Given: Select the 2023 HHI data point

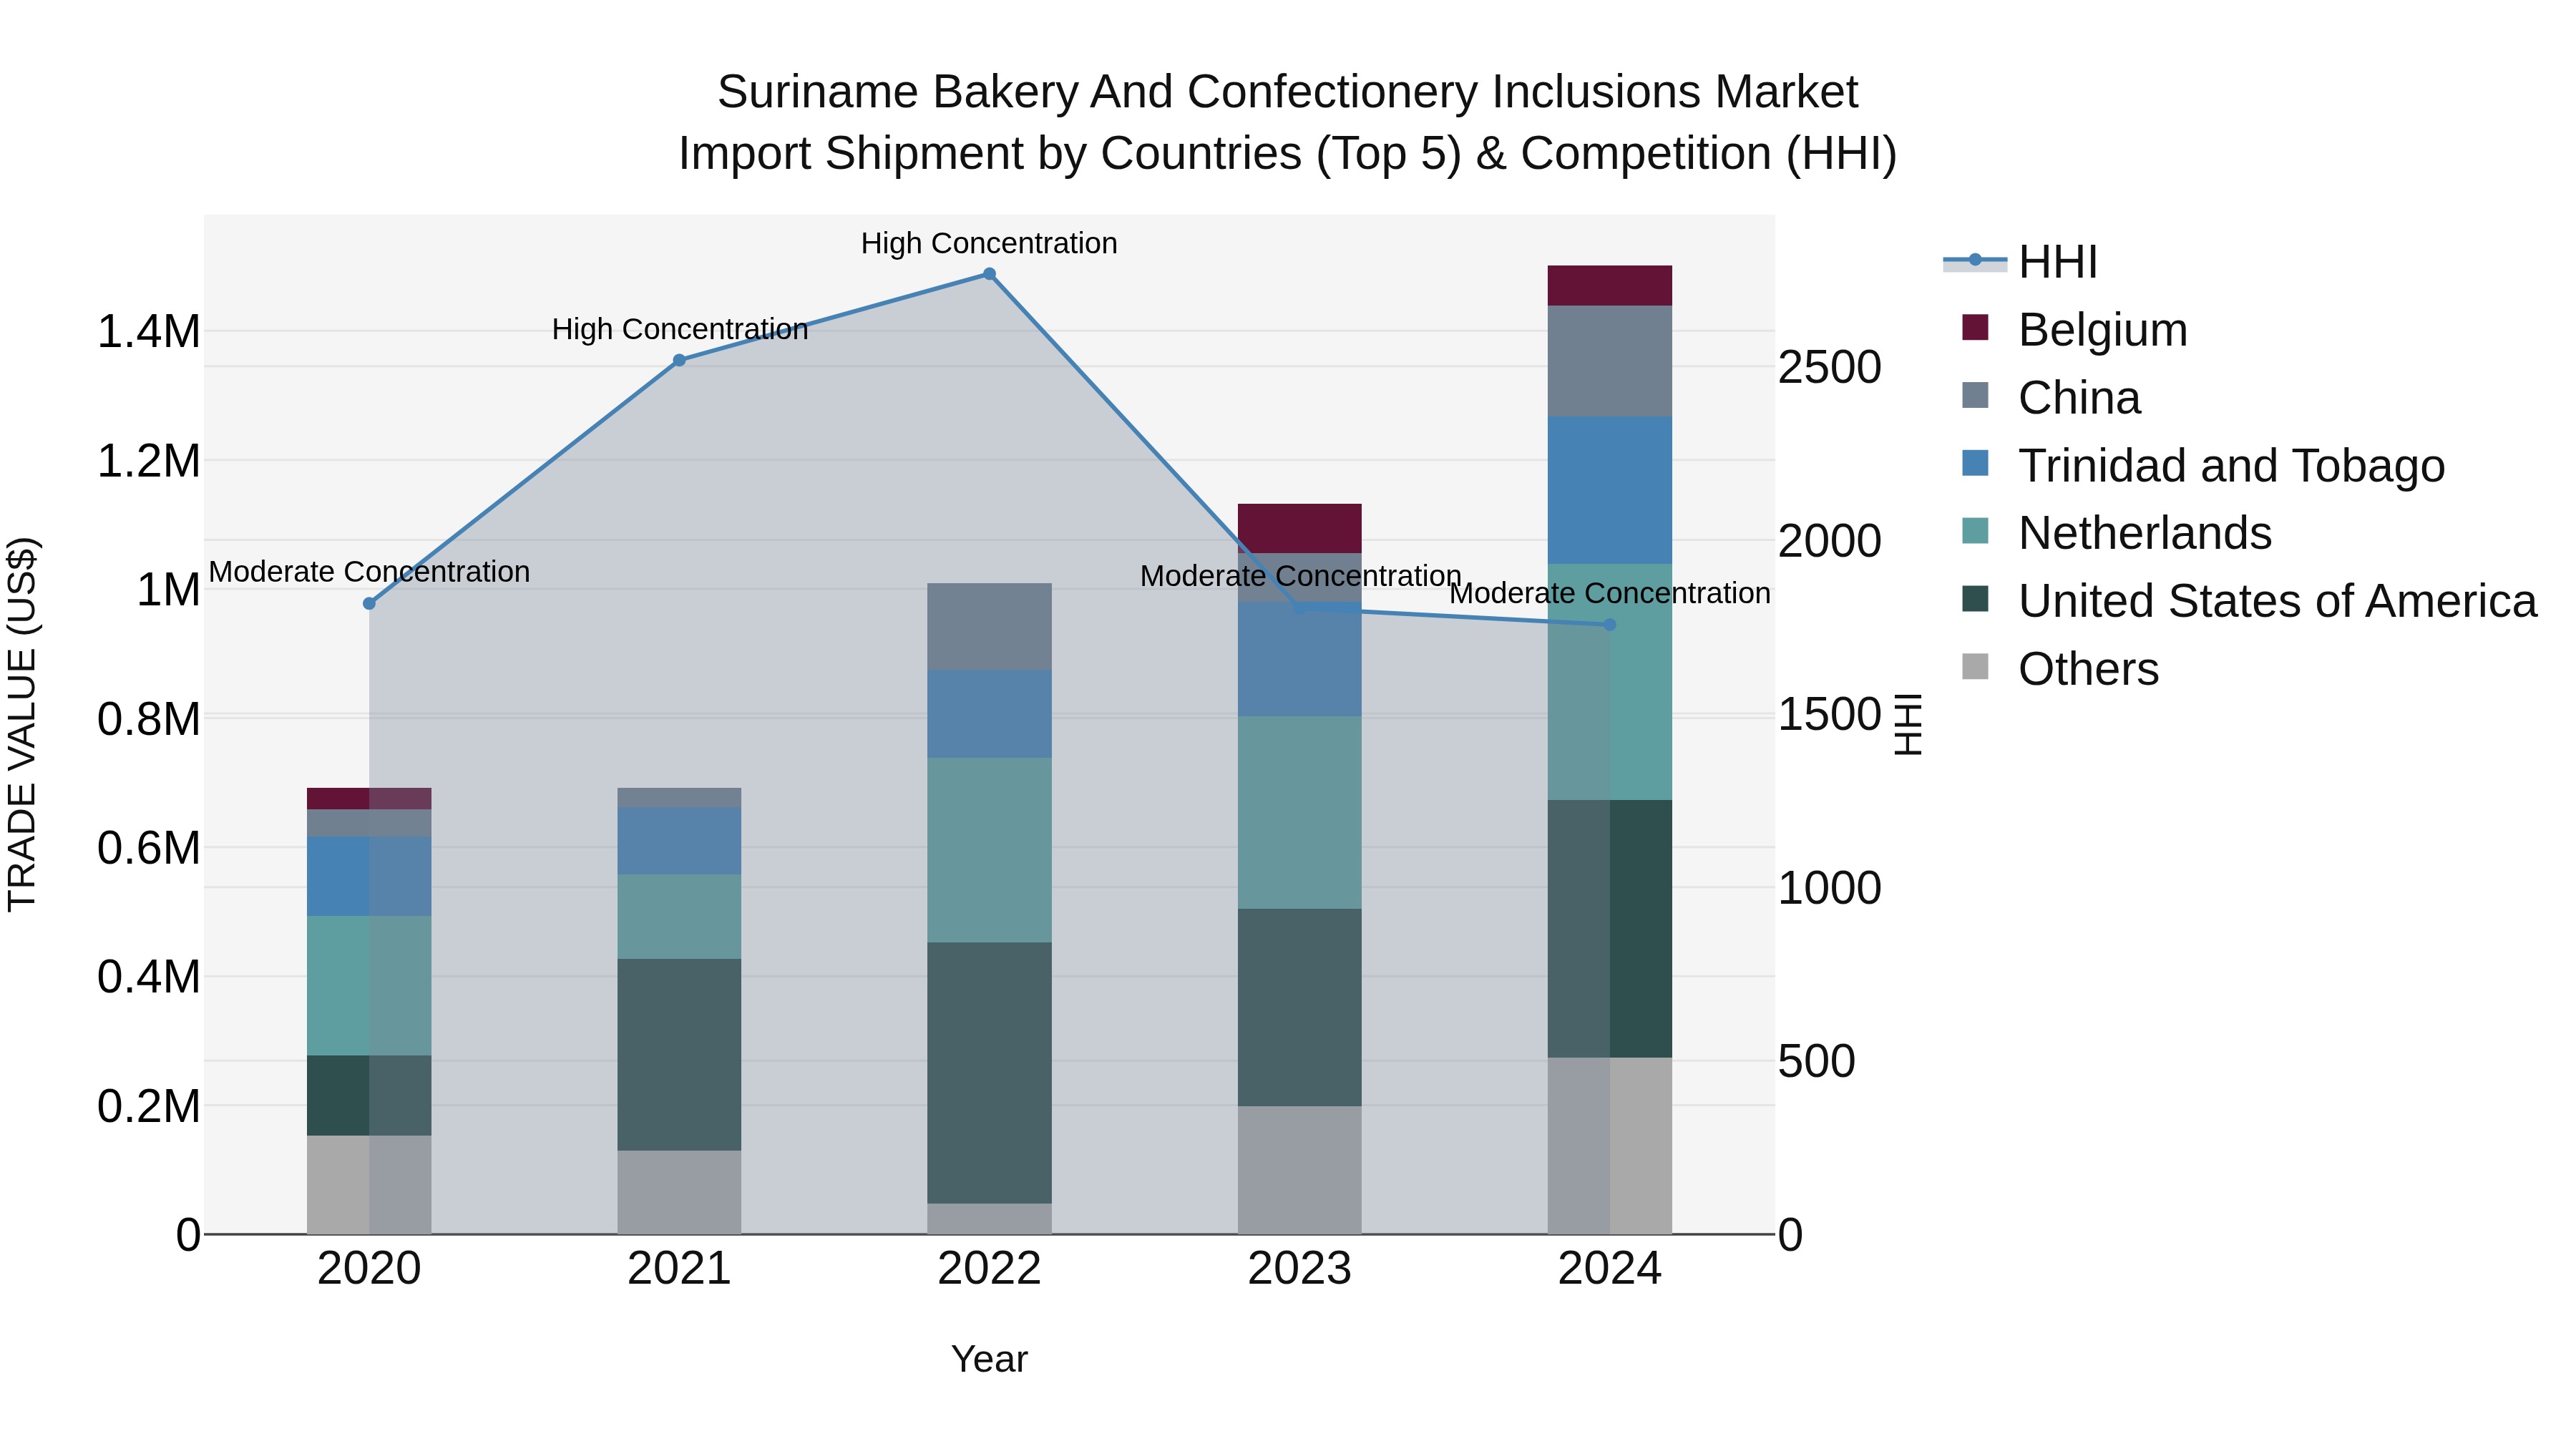Looking at the screenshot, I should click(1299, 607).
